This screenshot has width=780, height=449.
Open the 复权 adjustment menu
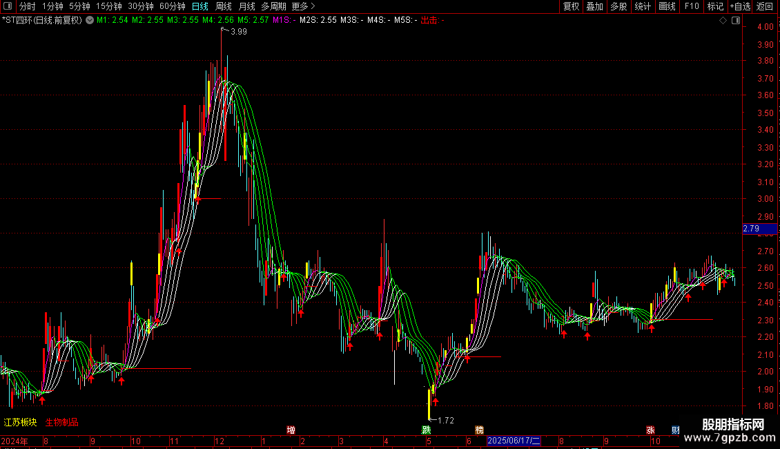[x=571, y=6]
